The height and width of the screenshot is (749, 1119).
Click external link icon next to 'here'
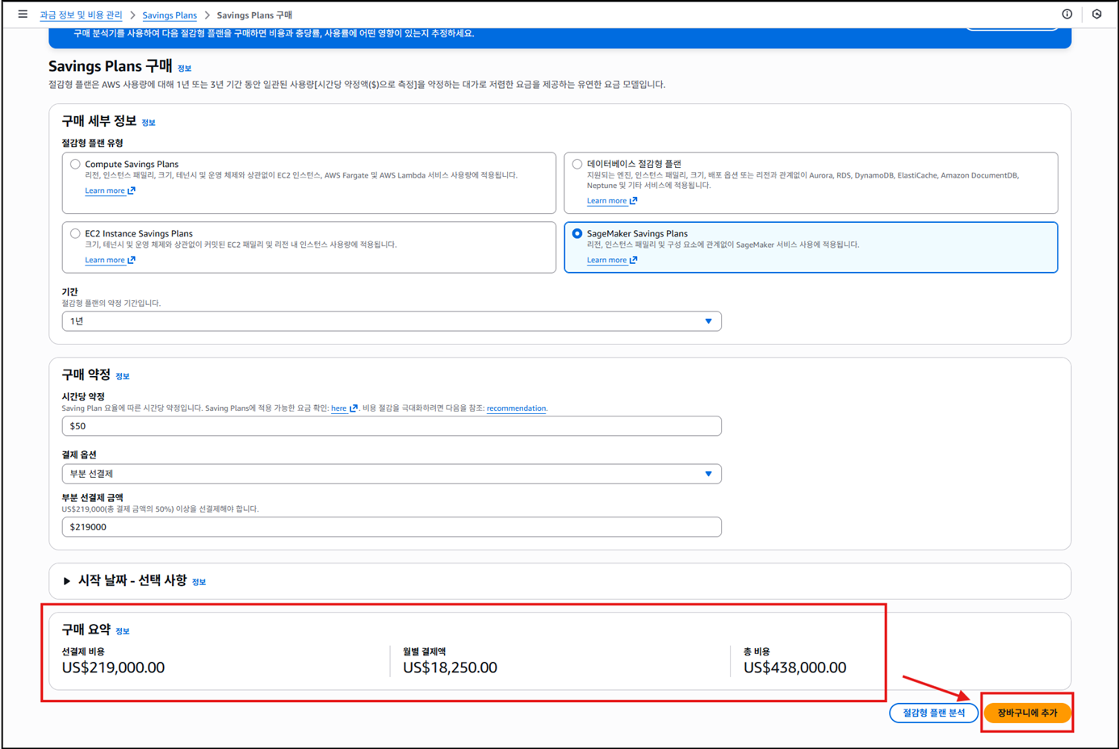point(354,408)
